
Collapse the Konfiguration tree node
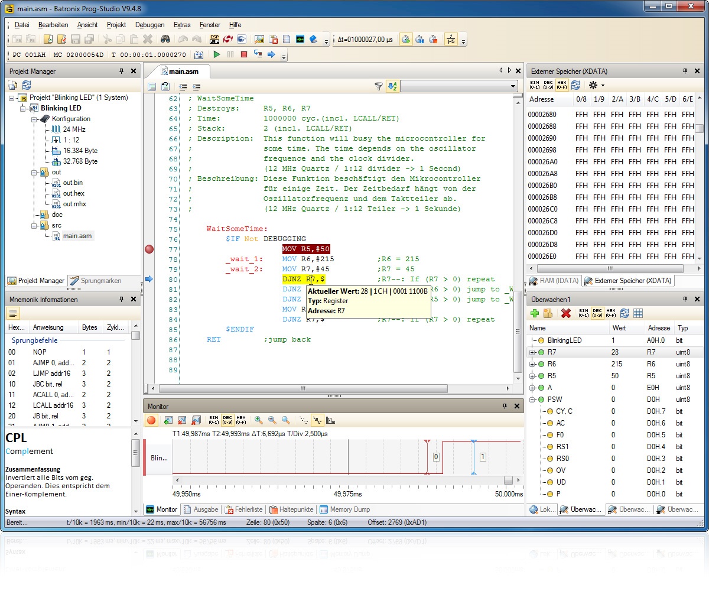click(x=34, y=119)
